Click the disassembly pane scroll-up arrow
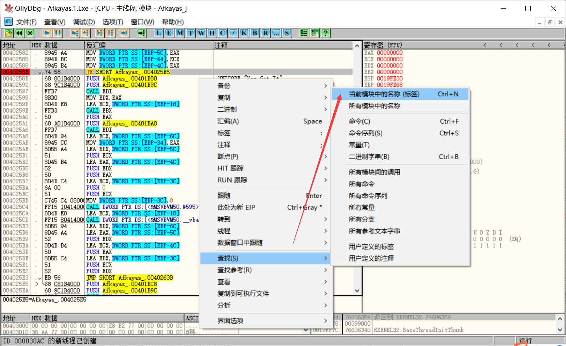The image size is (566, 346). pos(357,46)
